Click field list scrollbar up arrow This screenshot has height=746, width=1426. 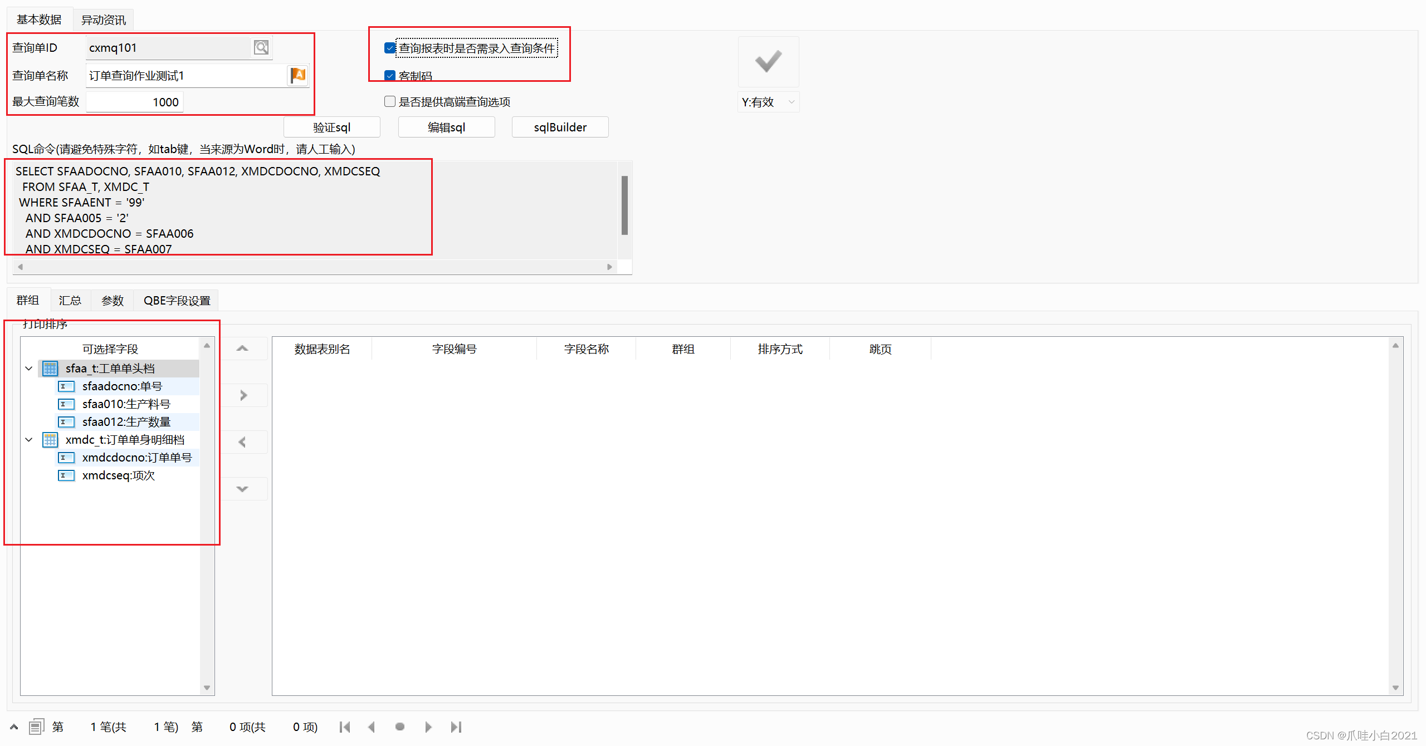tap(207, 345)
